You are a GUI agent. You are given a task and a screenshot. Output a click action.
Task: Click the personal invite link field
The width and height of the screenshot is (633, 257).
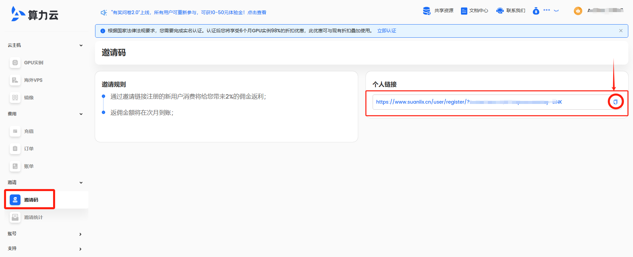pyautogui.click(x=497, y=102)
